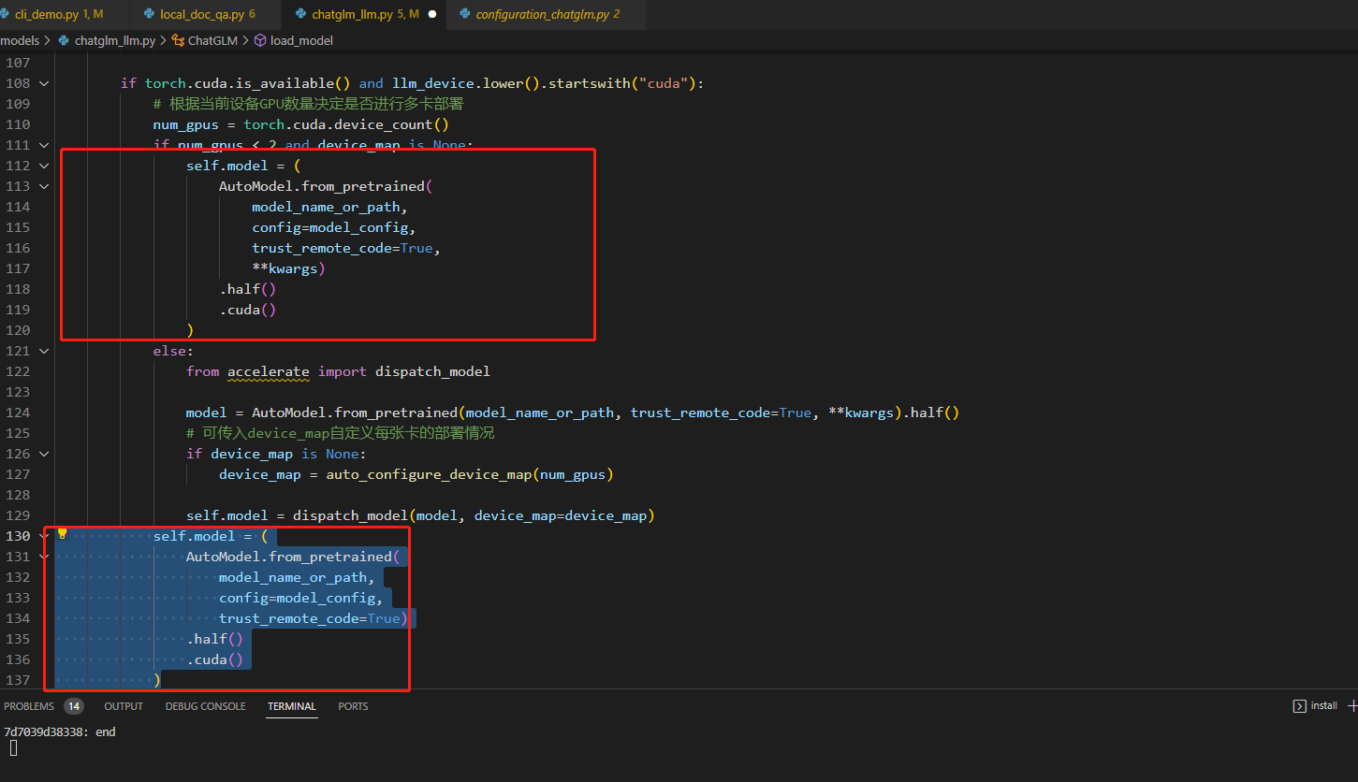Click line number 124 in the gutter
Image resolution: width=1358 pixels, height=782 pixels.
pos(18,413)
